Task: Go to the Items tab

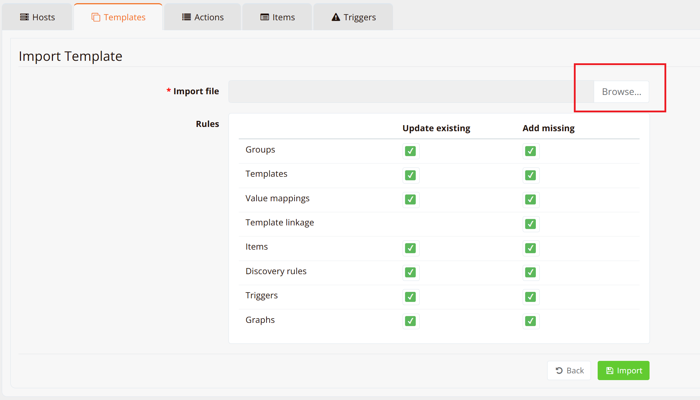Action: [277, 17]
